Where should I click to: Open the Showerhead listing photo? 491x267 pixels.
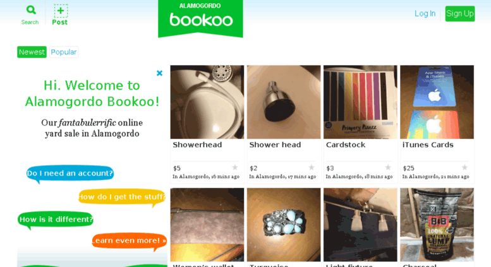tap(207, 102)
